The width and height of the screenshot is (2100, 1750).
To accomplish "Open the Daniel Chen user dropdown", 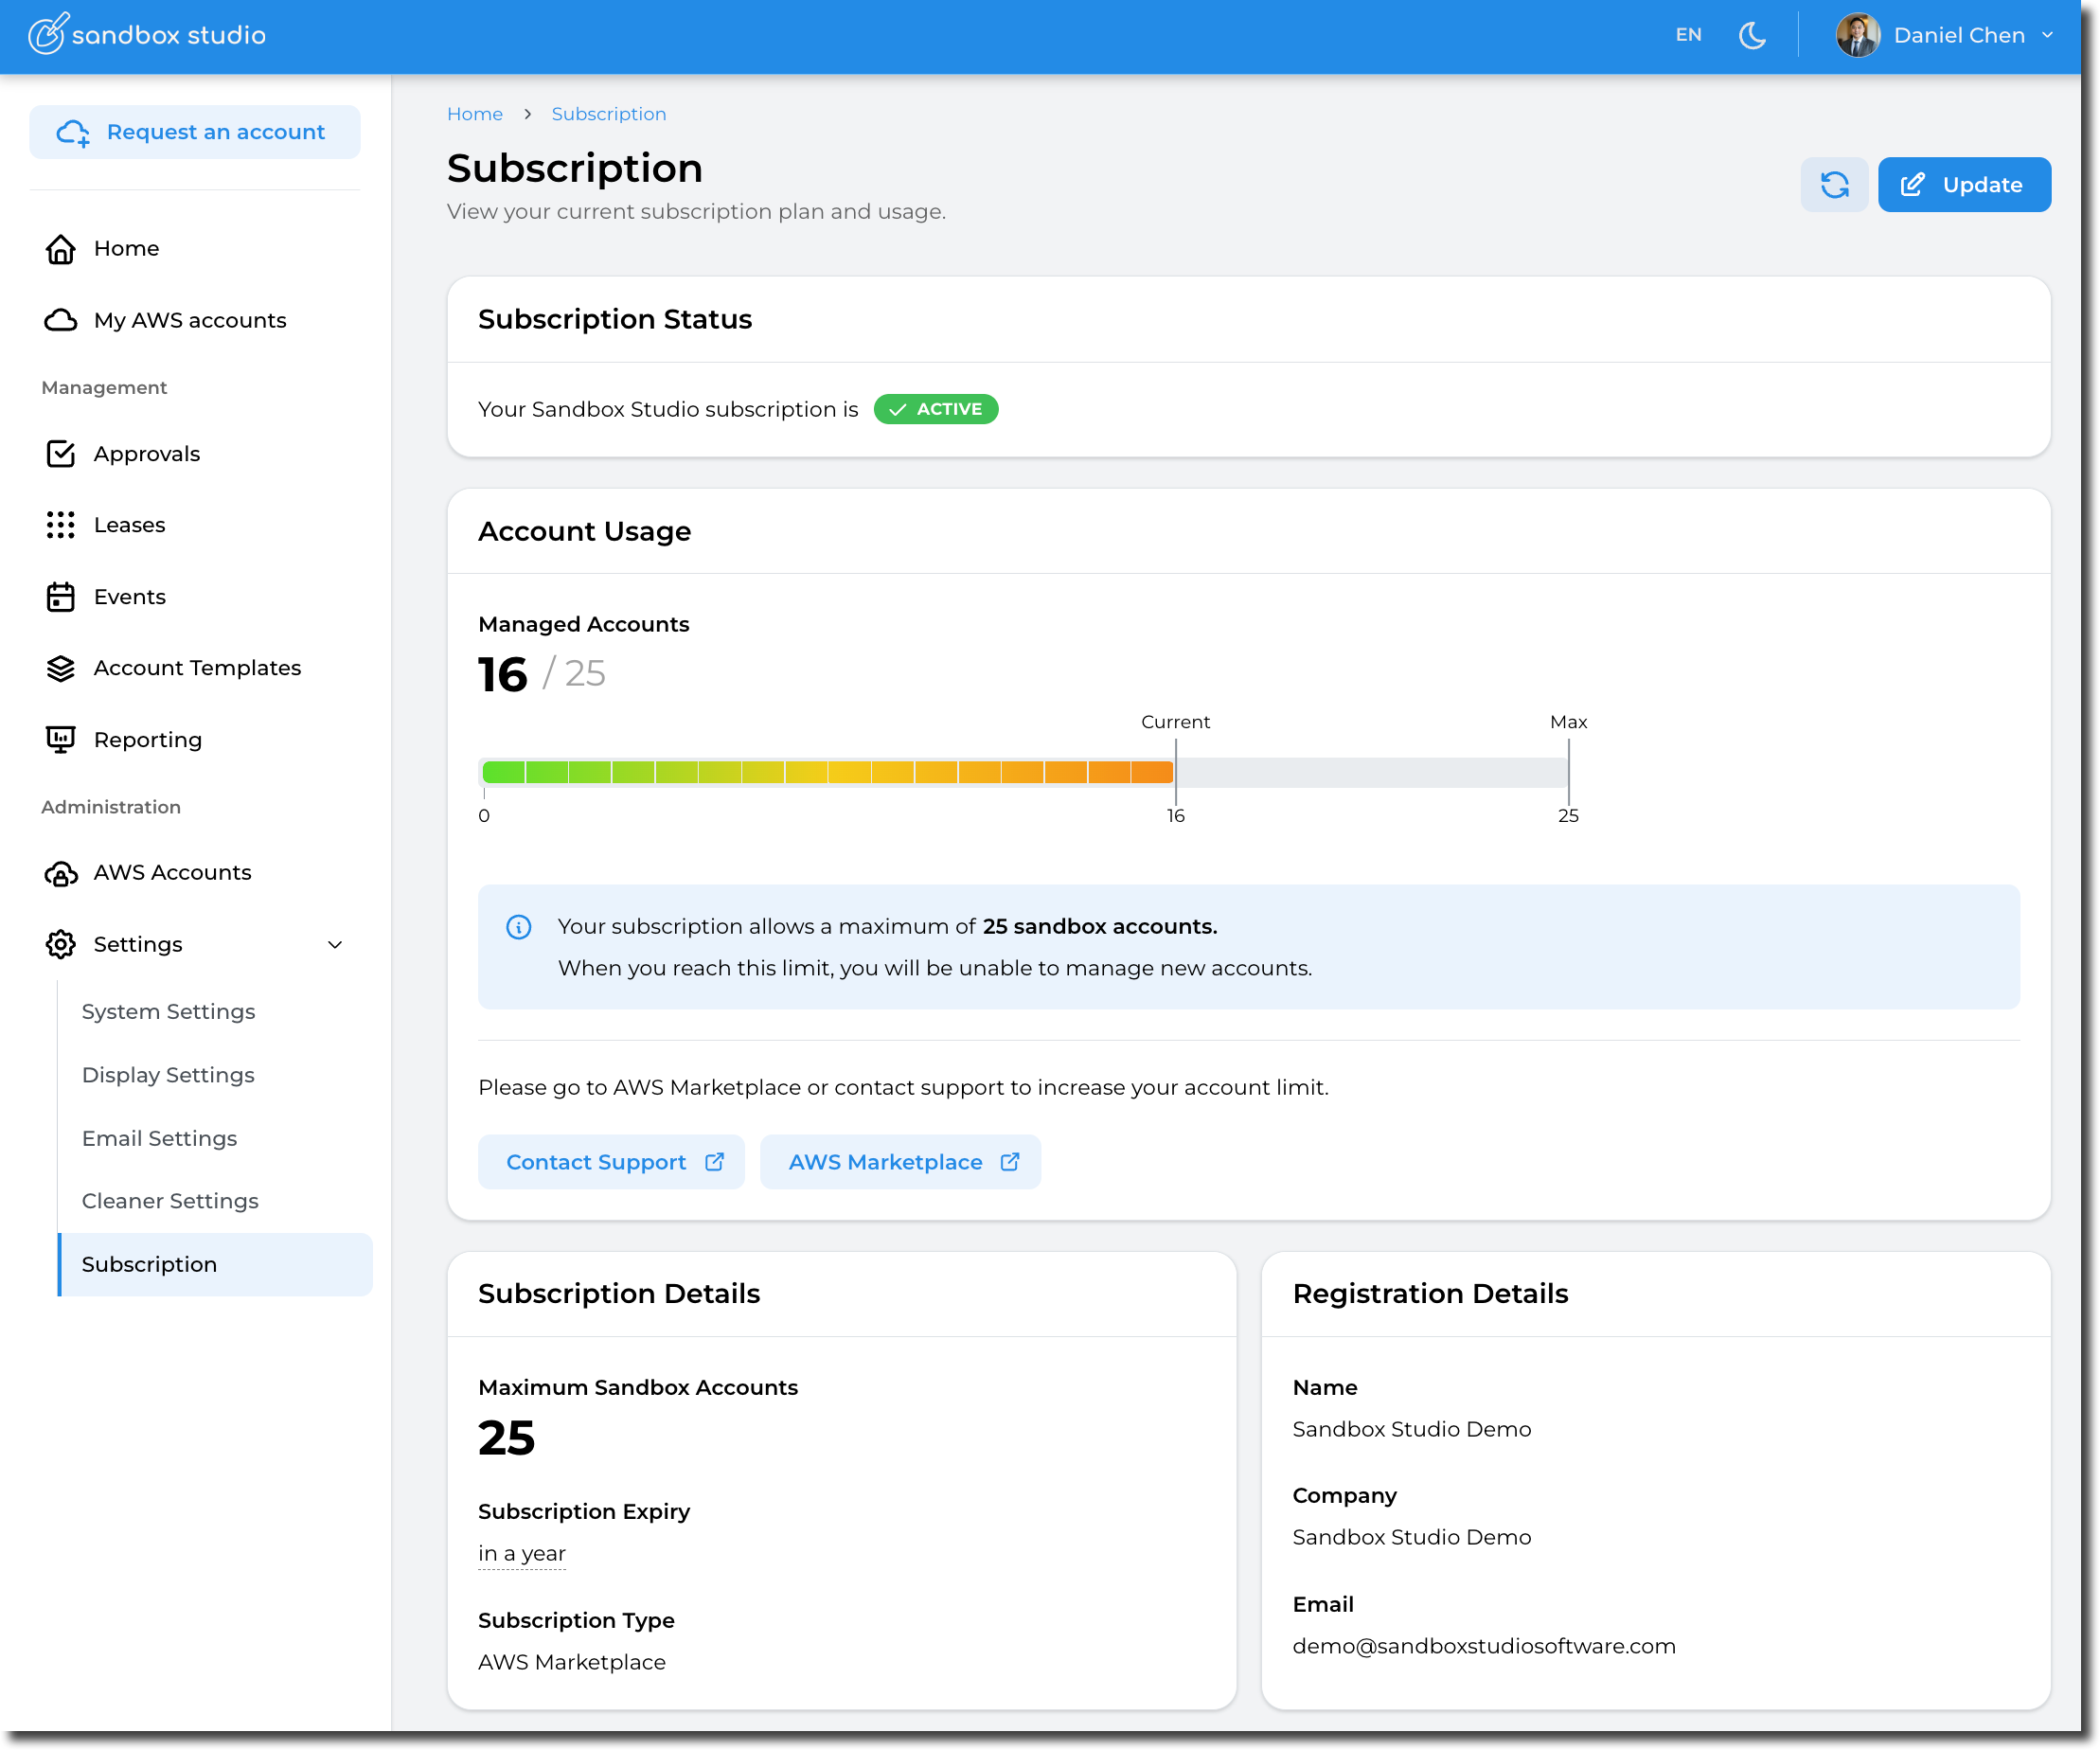I will click(1944, 35).
